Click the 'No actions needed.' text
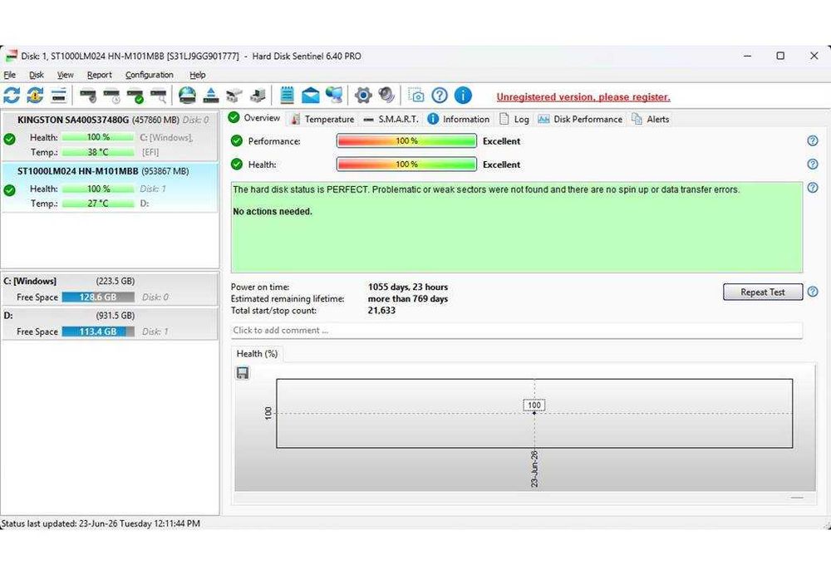The image size is (831, 575). [273, 211]
